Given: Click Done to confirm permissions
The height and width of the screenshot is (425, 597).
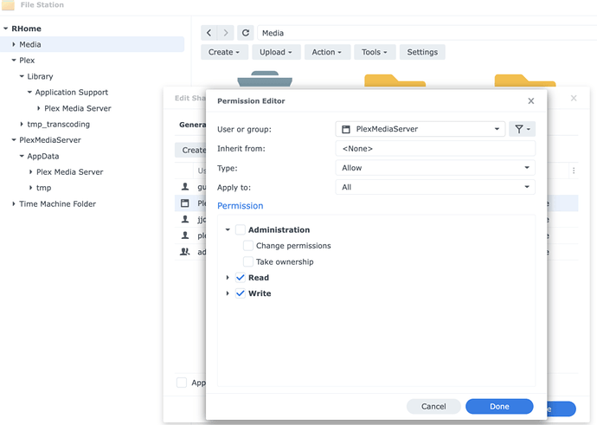Looking at the screenshot, I should coord(499,406).
